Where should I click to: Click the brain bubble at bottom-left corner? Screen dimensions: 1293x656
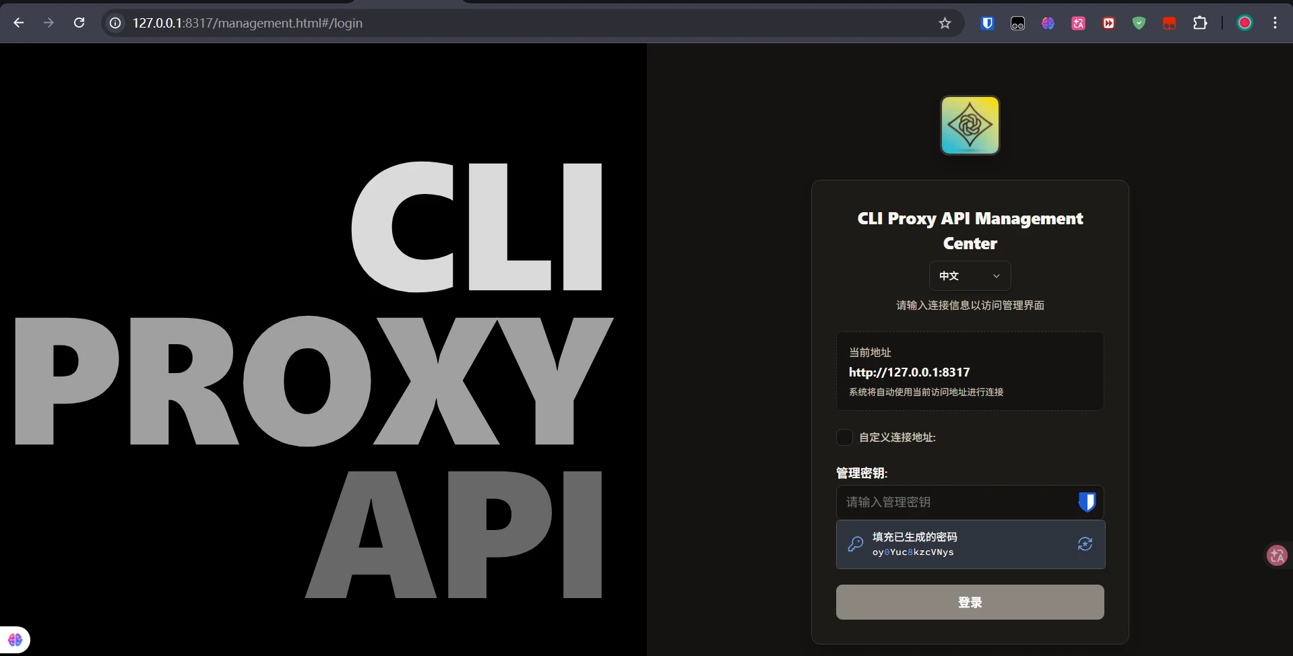(15, 639)
